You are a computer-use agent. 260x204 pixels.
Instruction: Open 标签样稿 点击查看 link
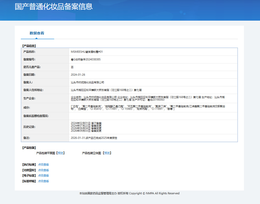tap(44, 181)
